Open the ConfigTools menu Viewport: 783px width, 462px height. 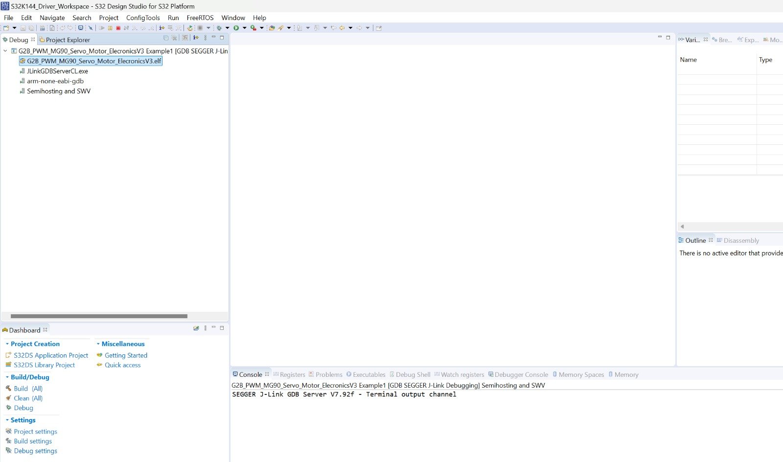click(x=143, y=18)
